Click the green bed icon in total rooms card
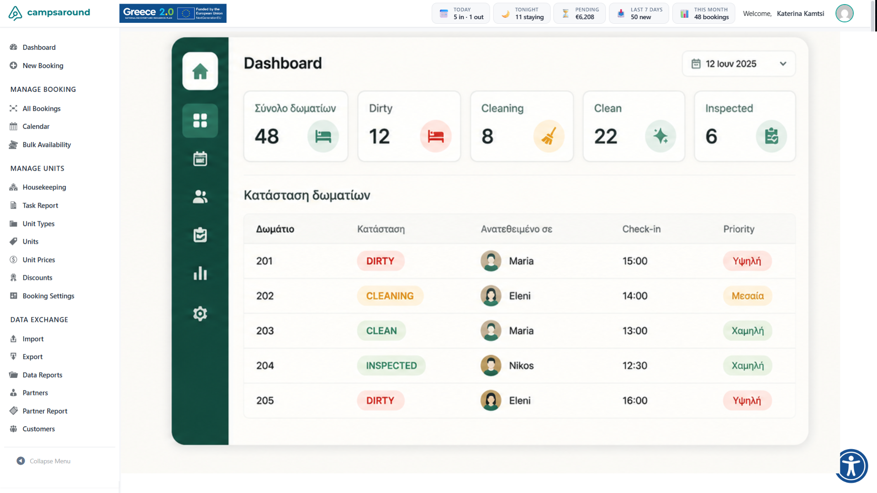Viewport: 877px width, 493px height. click(x=323, y=136)
